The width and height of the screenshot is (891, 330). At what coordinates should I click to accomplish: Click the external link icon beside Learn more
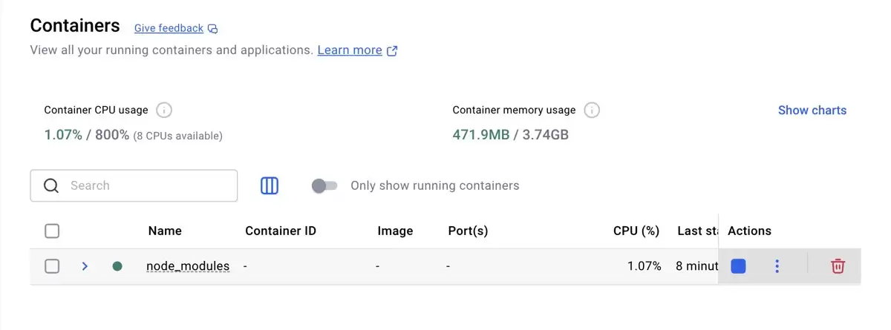point(392,51)
